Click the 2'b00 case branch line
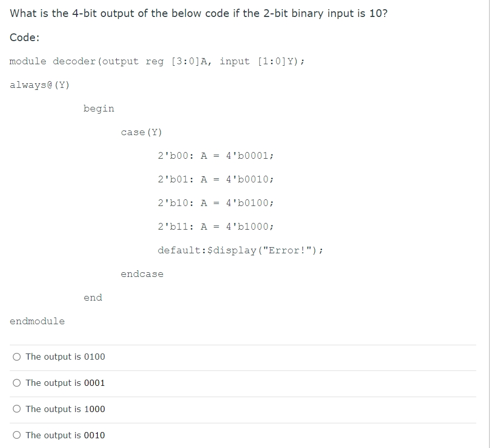504x448 pixels. pyautogui.click(x=216, y=156)
